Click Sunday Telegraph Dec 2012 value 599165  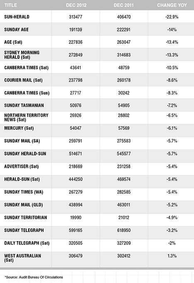coord(75,230)
